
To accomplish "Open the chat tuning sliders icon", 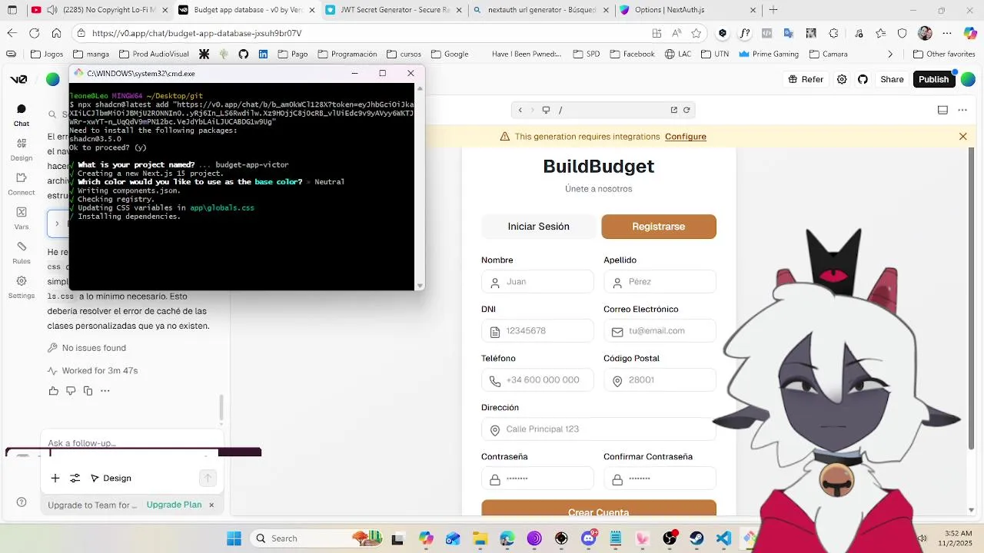I will 75,478.
